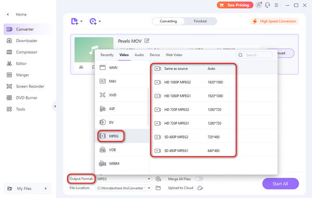Open the Output Format dropdown

point(124,179)
